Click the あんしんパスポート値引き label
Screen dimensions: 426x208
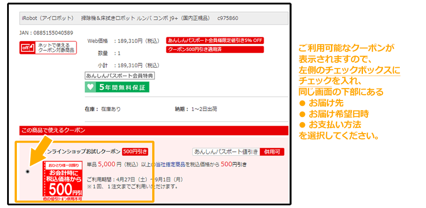pos(226,152)
